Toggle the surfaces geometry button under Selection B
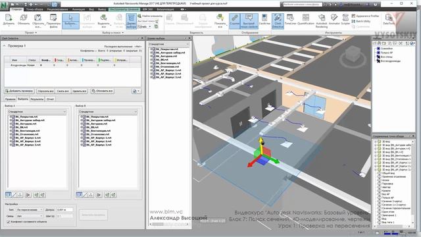 click(x=79, y=195)
